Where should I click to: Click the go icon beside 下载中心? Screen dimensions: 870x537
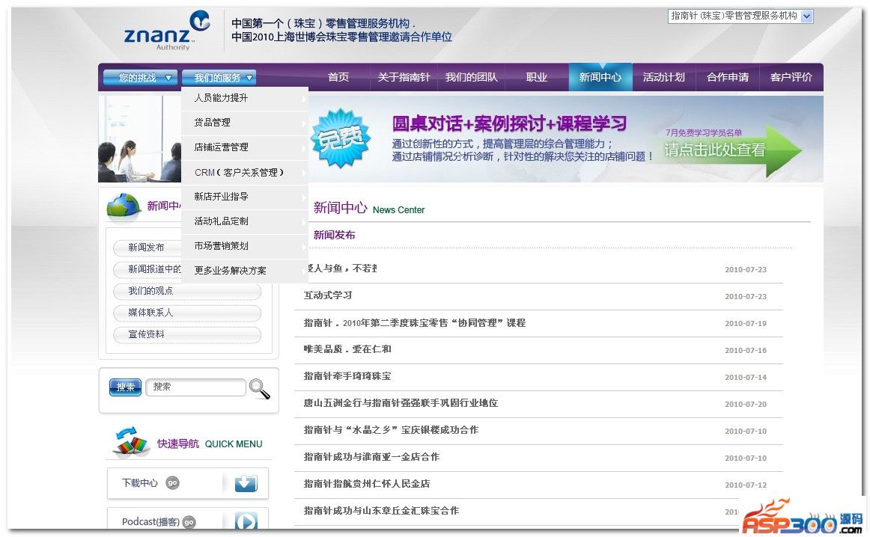[172, 483]
